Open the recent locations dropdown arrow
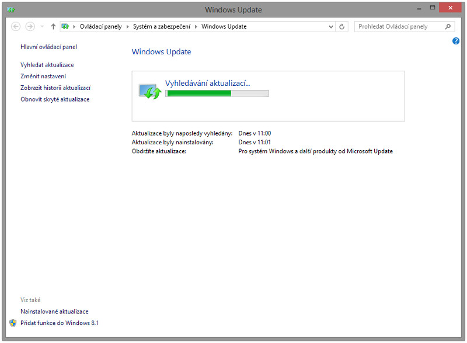The image size is (467, 343). point(42,26)
